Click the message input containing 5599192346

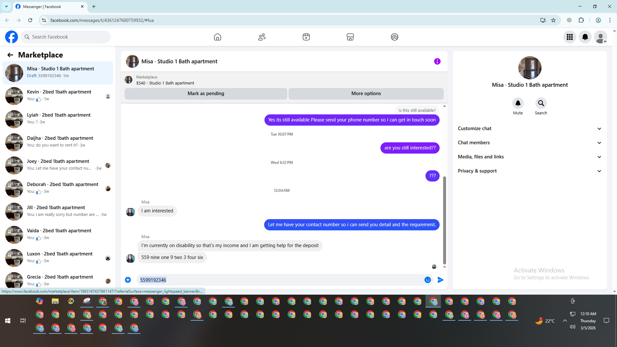(280, 280)
